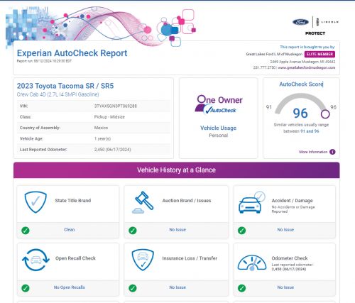Viewport: 355px width, 303px height.
Task: Click the AutoCheck Score gauge marker circle
Action: pyautogui.click(x=325, y=114)
